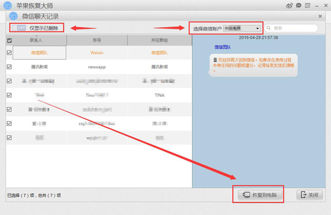Click the 苹果恢复大师 app logo
Viewport: 331px width, 215px height.
pos(8,5)
